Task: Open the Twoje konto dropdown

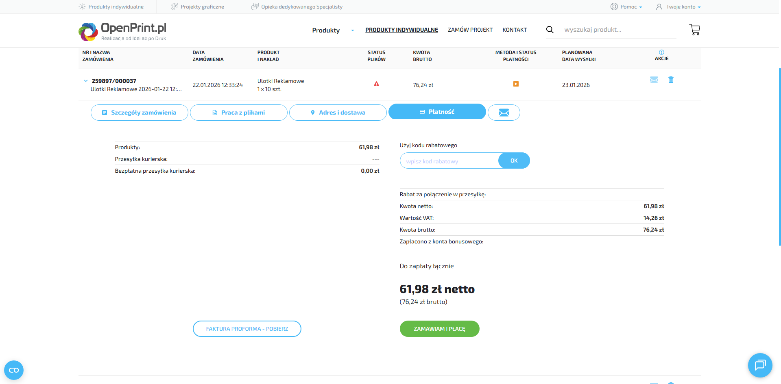Action: [678, 7]
